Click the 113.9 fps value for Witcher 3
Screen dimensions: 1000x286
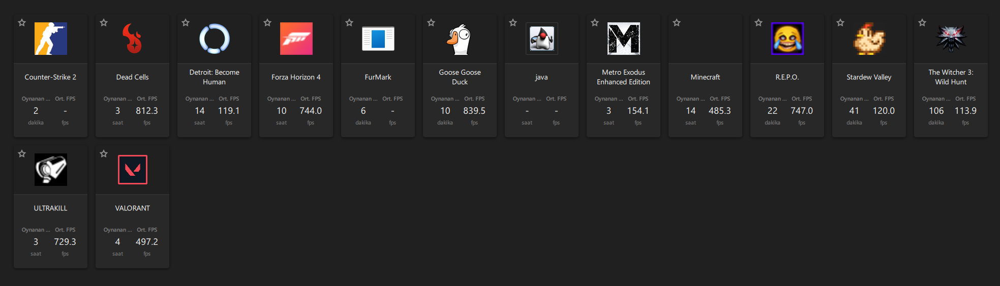coord(965,111)
